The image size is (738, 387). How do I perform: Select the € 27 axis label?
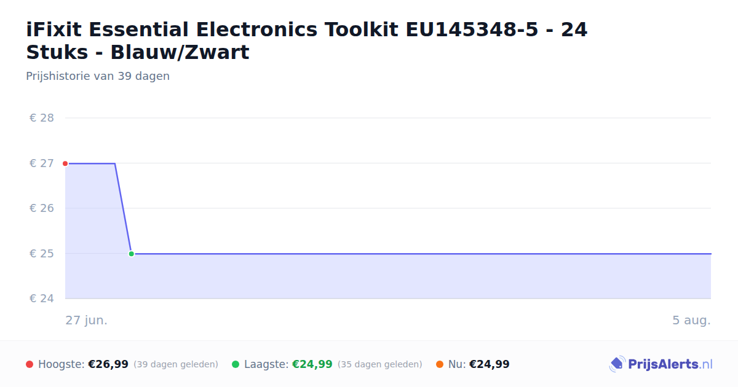coord(42,163)
